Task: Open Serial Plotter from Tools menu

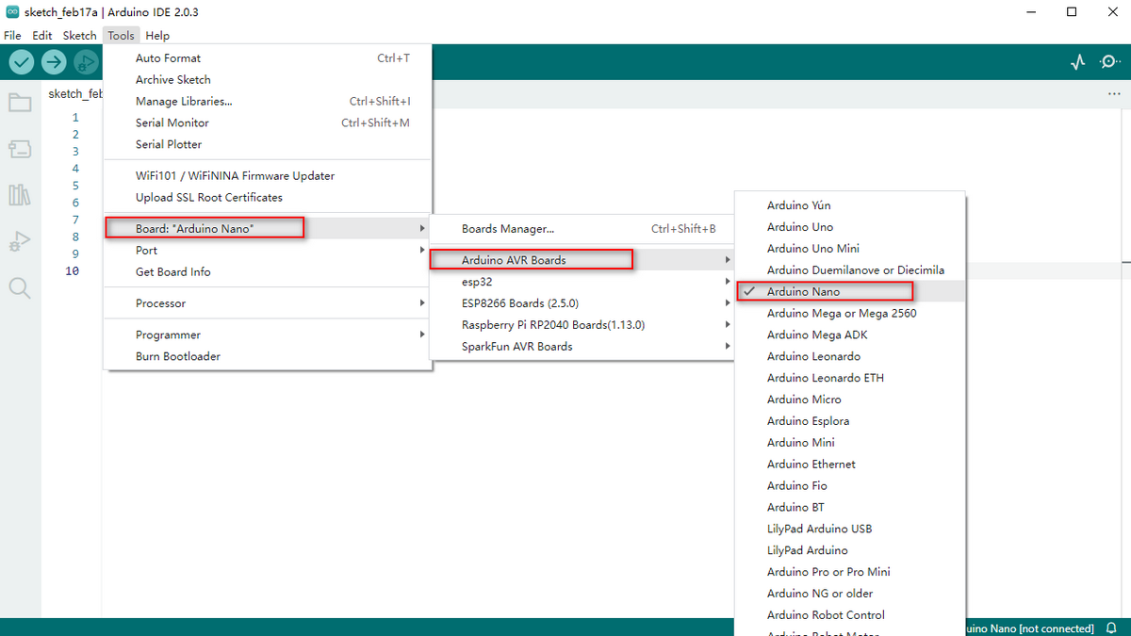Action: tap(268, 145)
